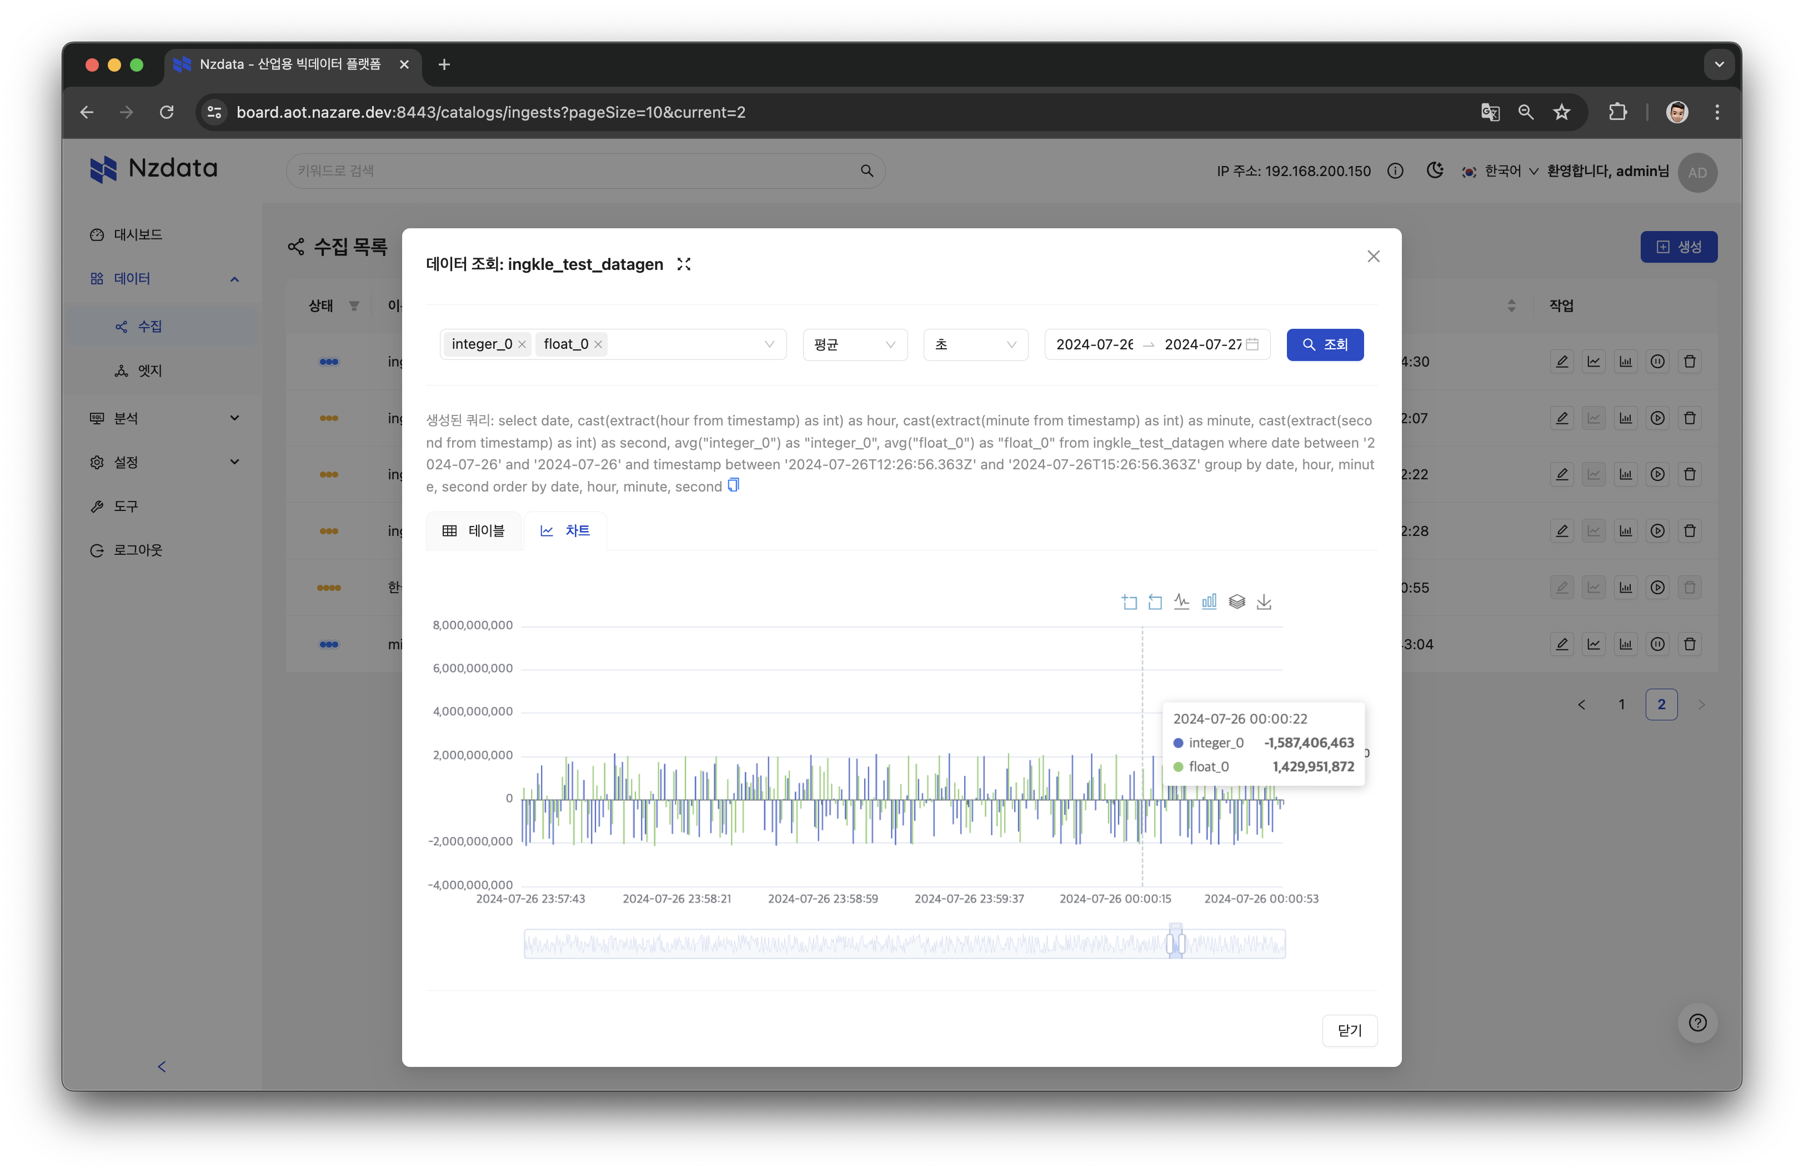Click the blue 조회 search button
This screenshot has height=1173, width=1804.
coord(1324,345)
